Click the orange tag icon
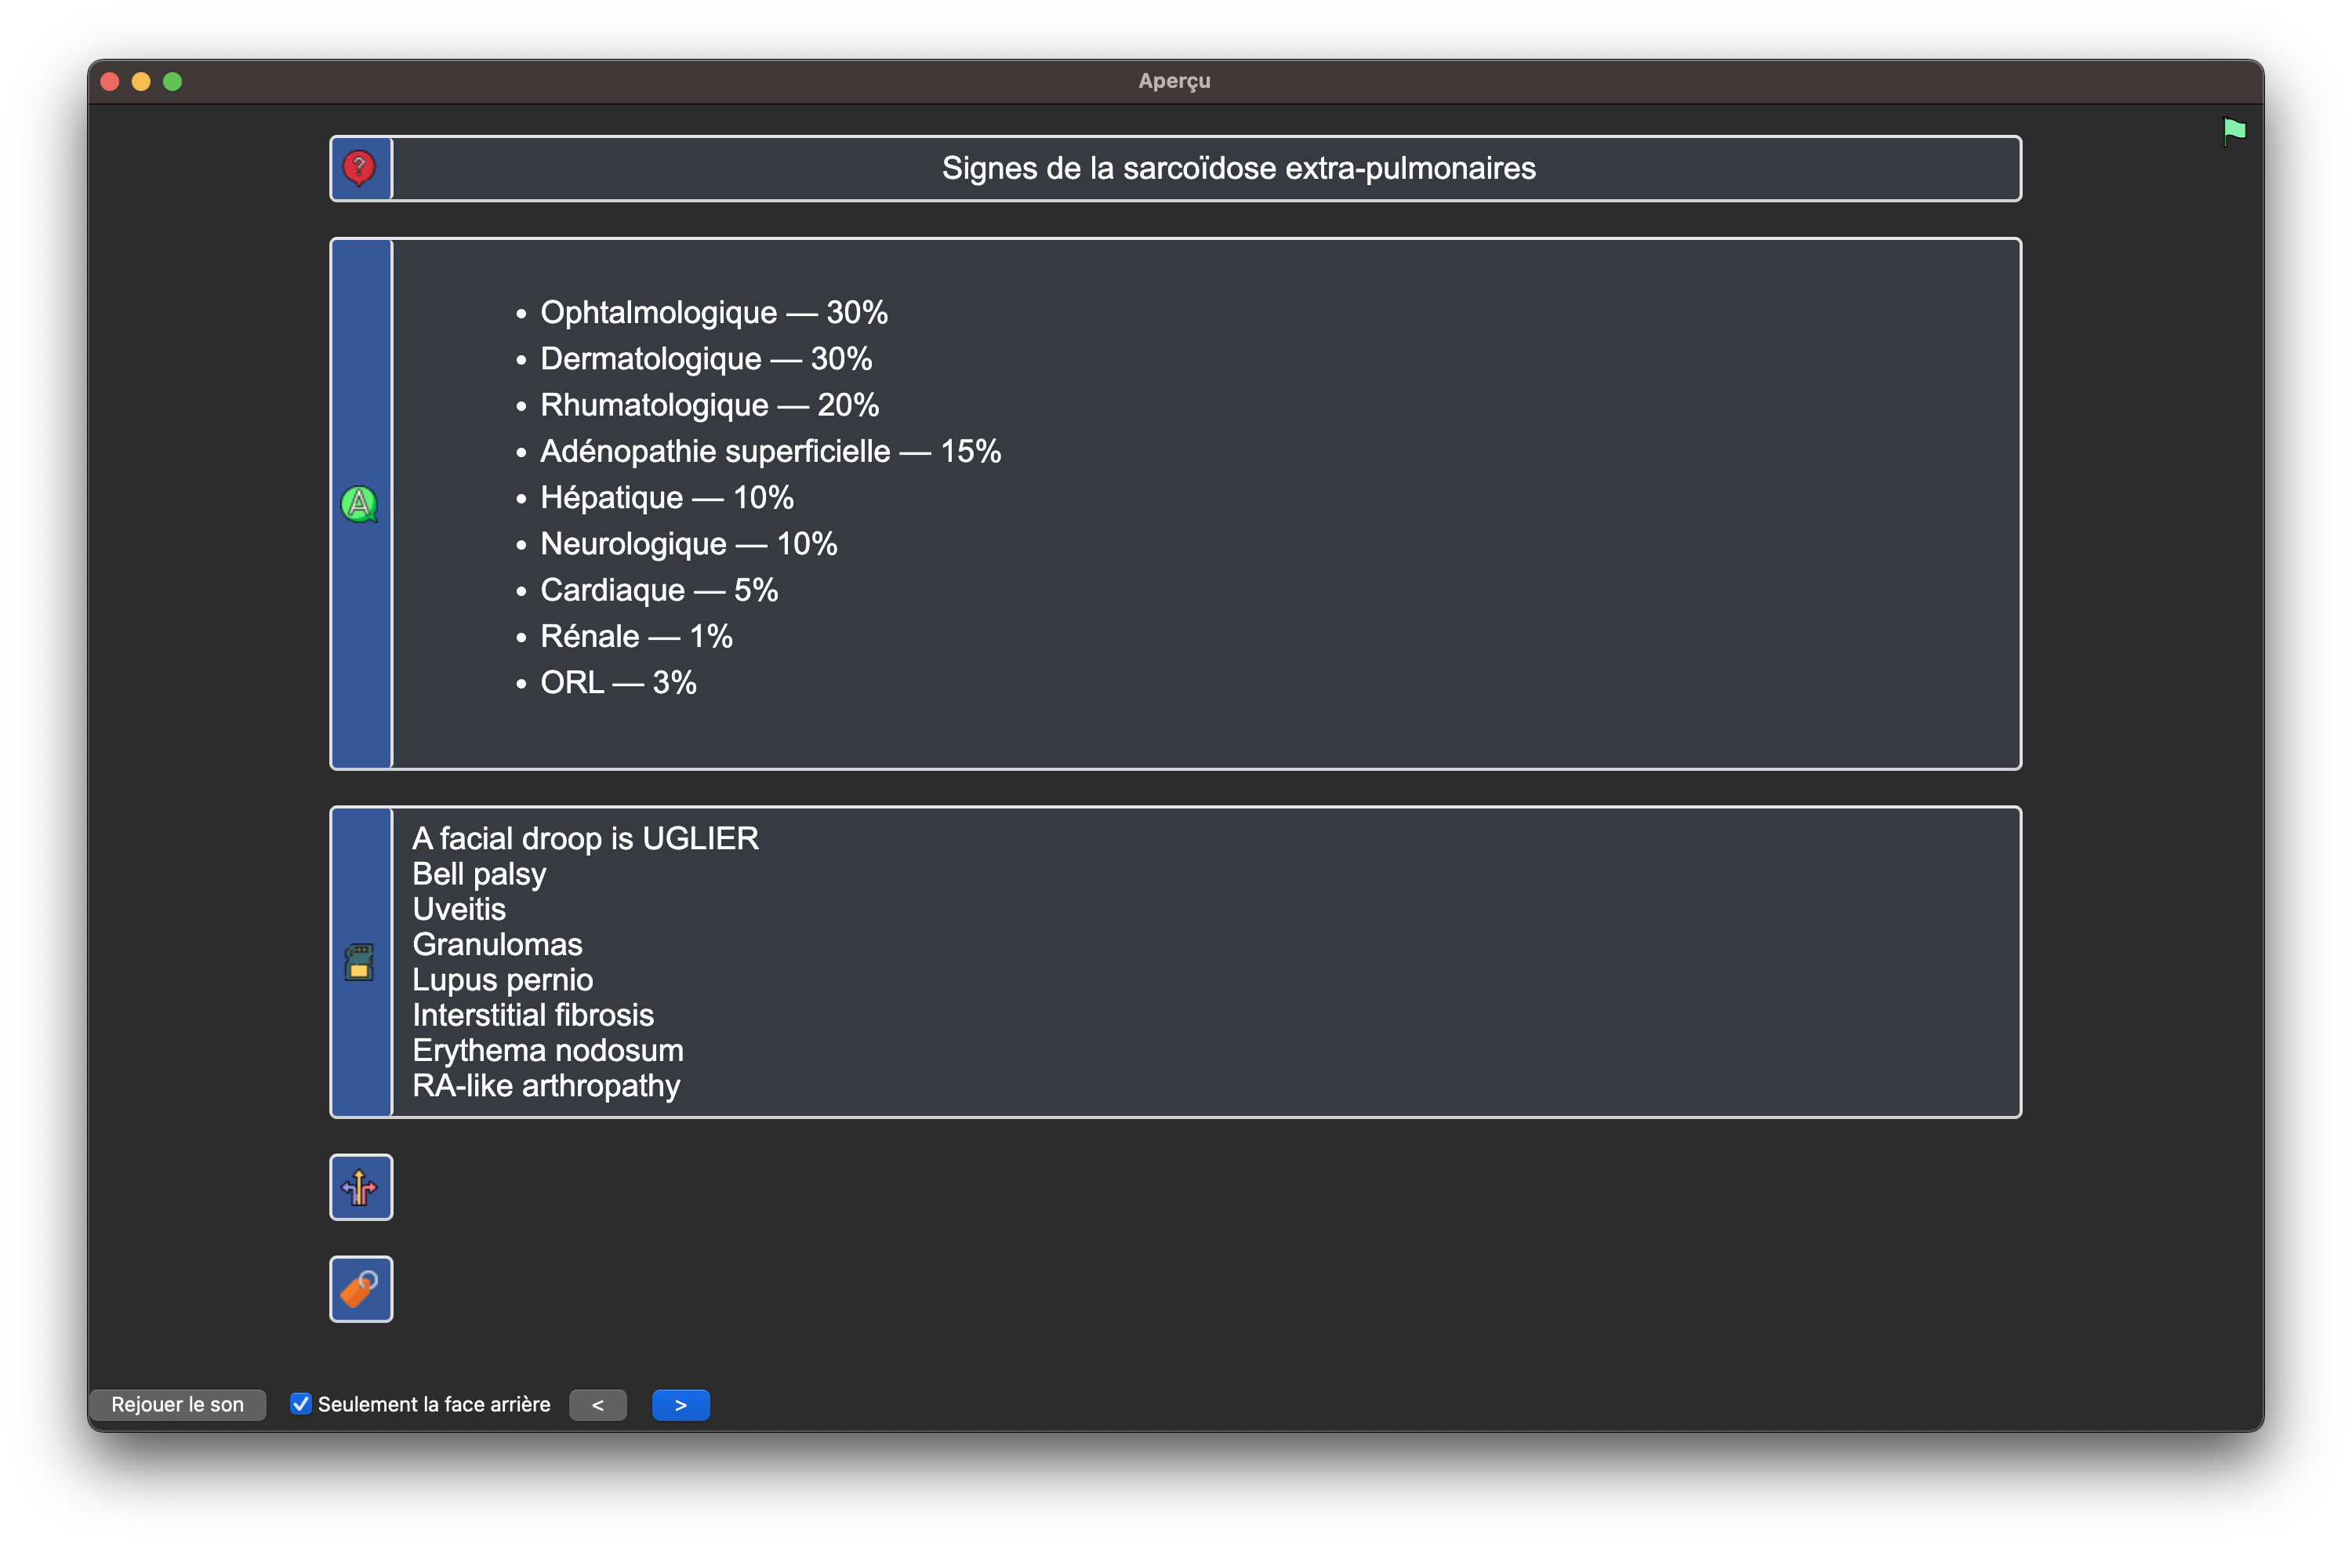Screen dimensions: 2352x1548 [x=360, y=1289]
